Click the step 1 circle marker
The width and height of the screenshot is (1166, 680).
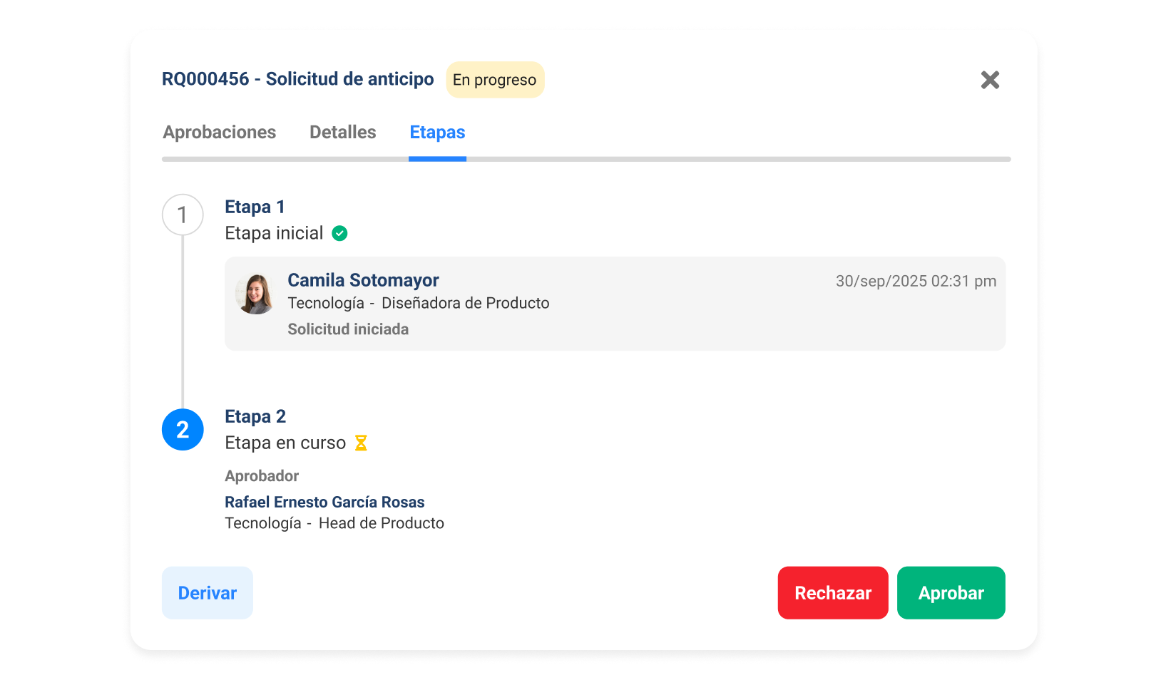183,215
